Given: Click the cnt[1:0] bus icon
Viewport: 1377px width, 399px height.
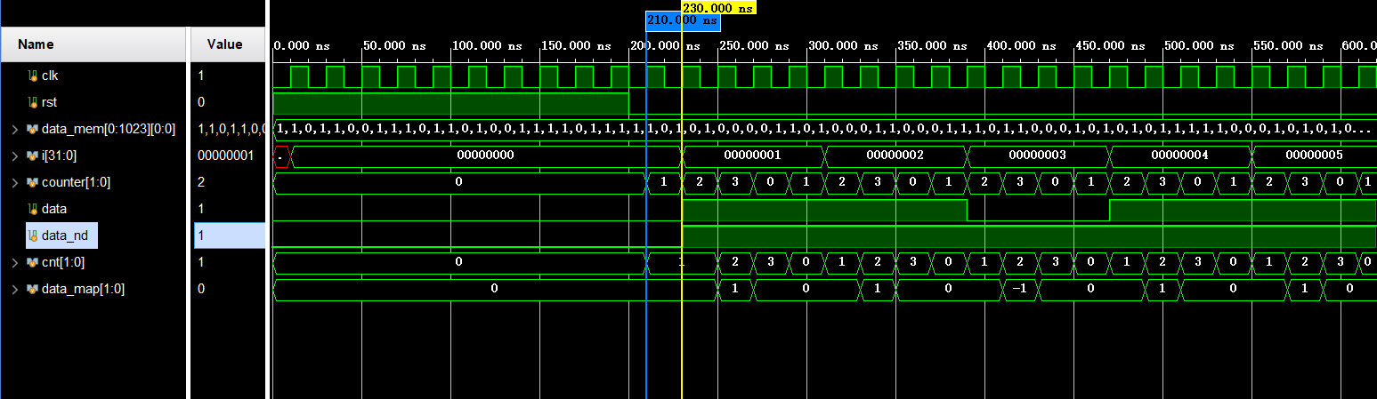Looking at the screenshot, I should [x=33, y=262].
